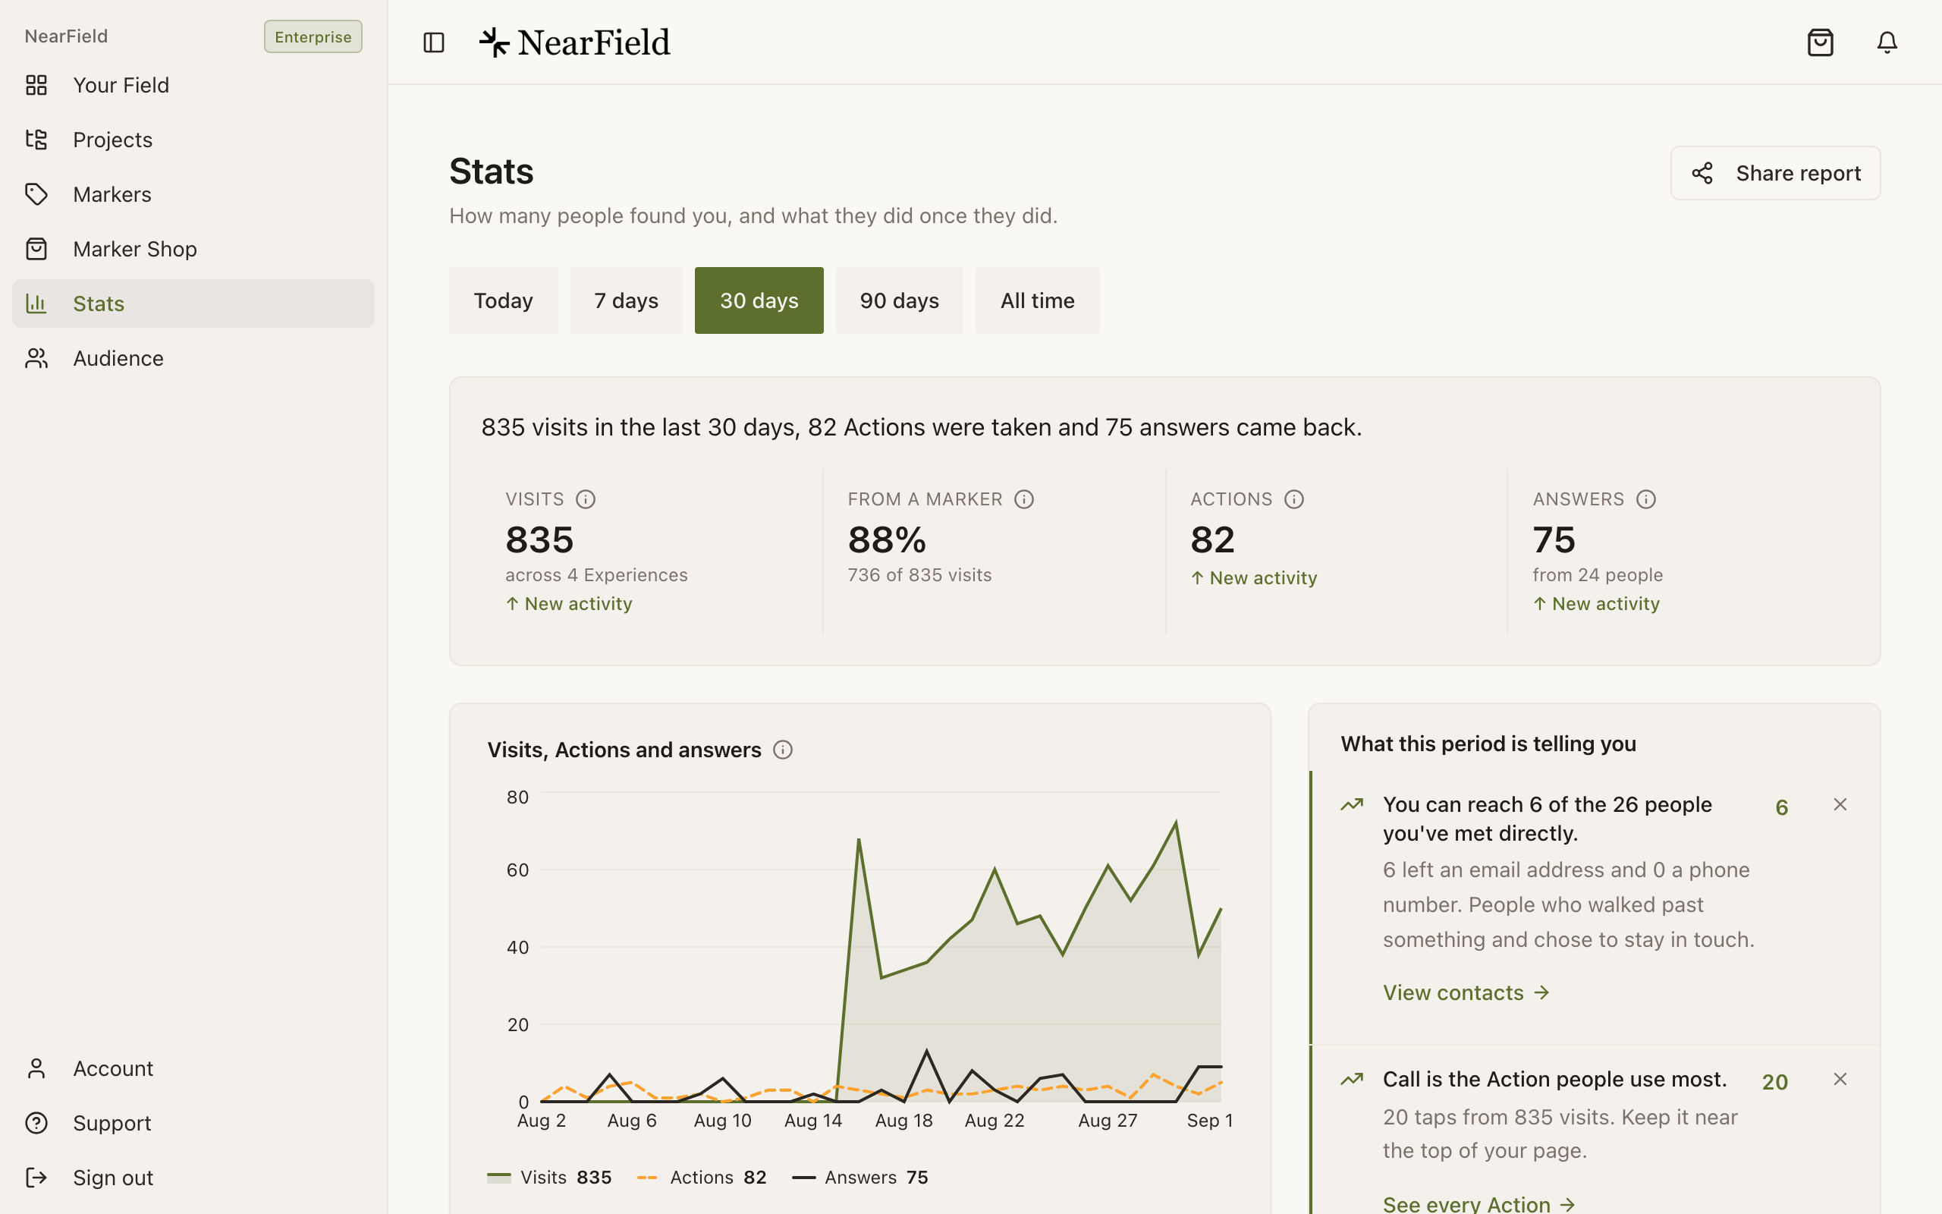
Task: Click the info icon next to ANSWERS
Action: point(1646,499)
